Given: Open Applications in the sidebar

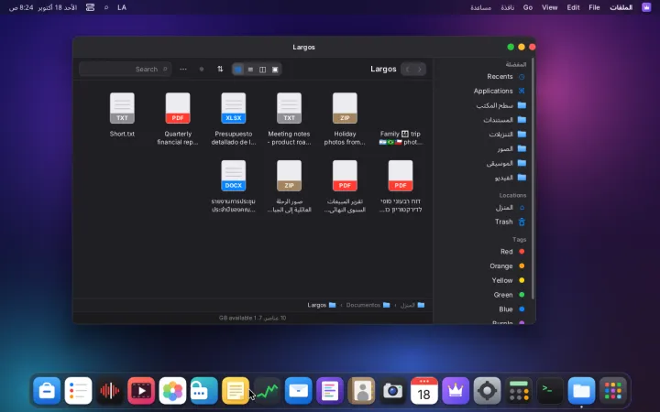Looking at the screenshot, I should click(484, 91).
